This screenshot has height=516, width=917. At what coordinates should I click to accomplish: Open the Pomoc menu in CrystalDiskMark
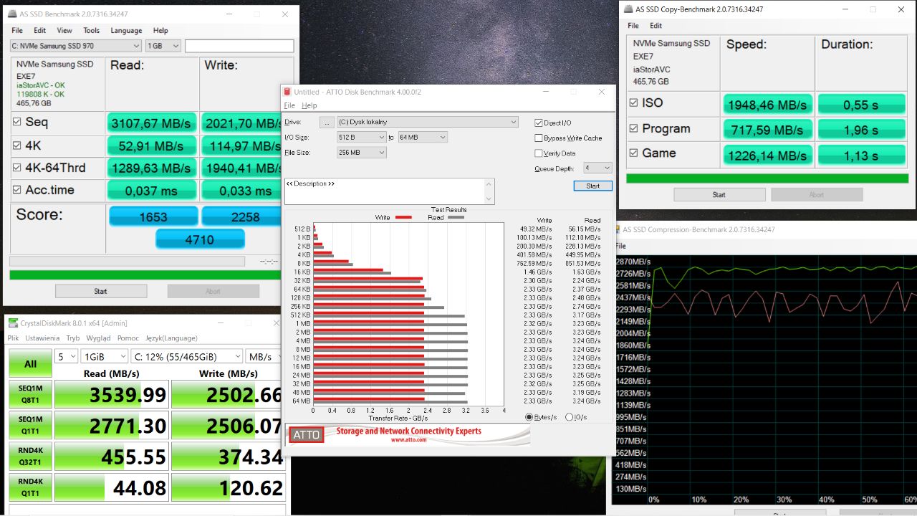pyautogui.click(x=128, y=338)
